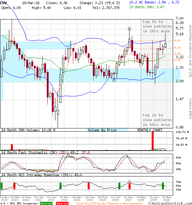
Task: Click the 'MONTHLY CHART' label
Action: [x=150, y=130]
